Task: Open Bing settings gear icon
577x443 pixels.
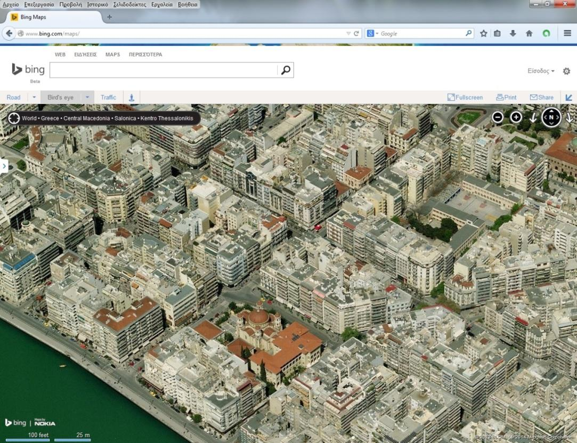Action: [566, 71]
